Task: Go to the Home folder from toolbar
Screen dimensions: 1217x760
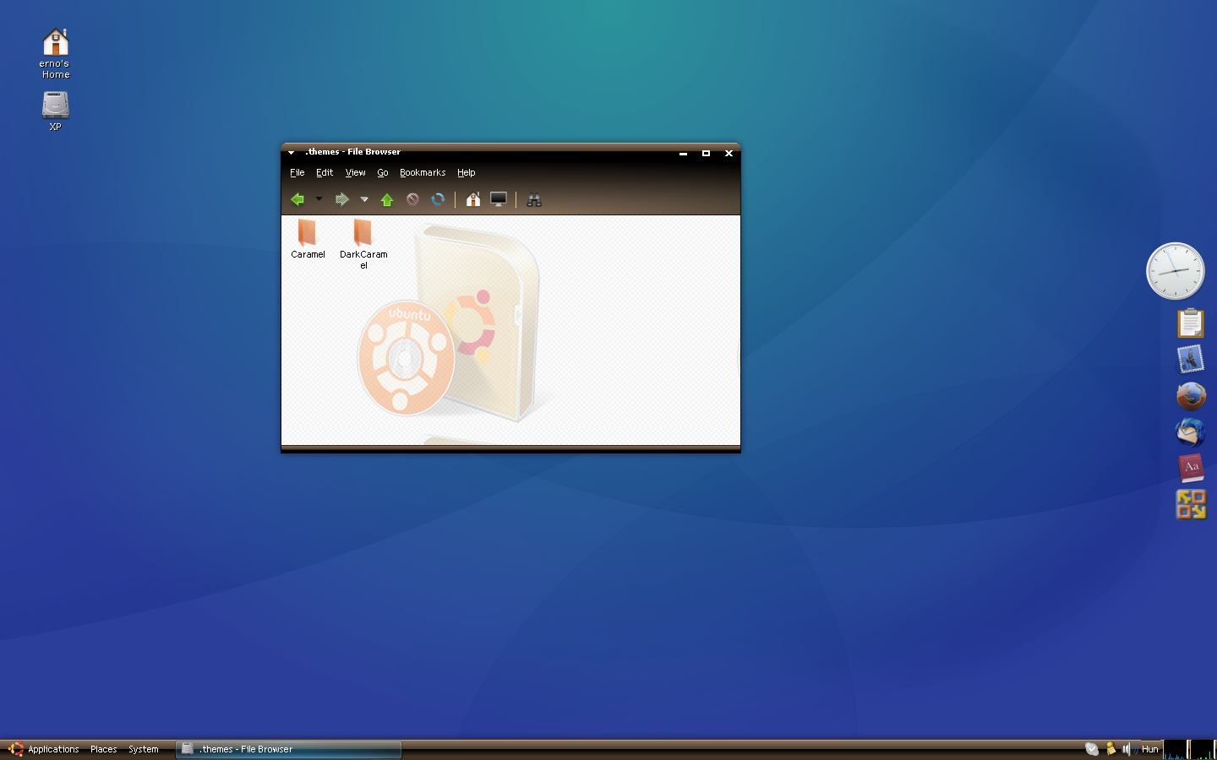Action: point(473,199)
